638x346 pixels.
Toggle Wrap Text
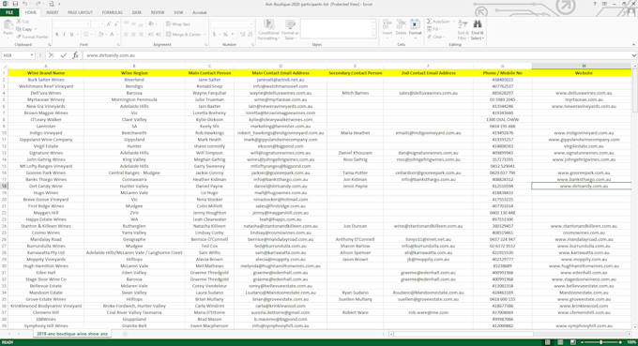[178, 24]
